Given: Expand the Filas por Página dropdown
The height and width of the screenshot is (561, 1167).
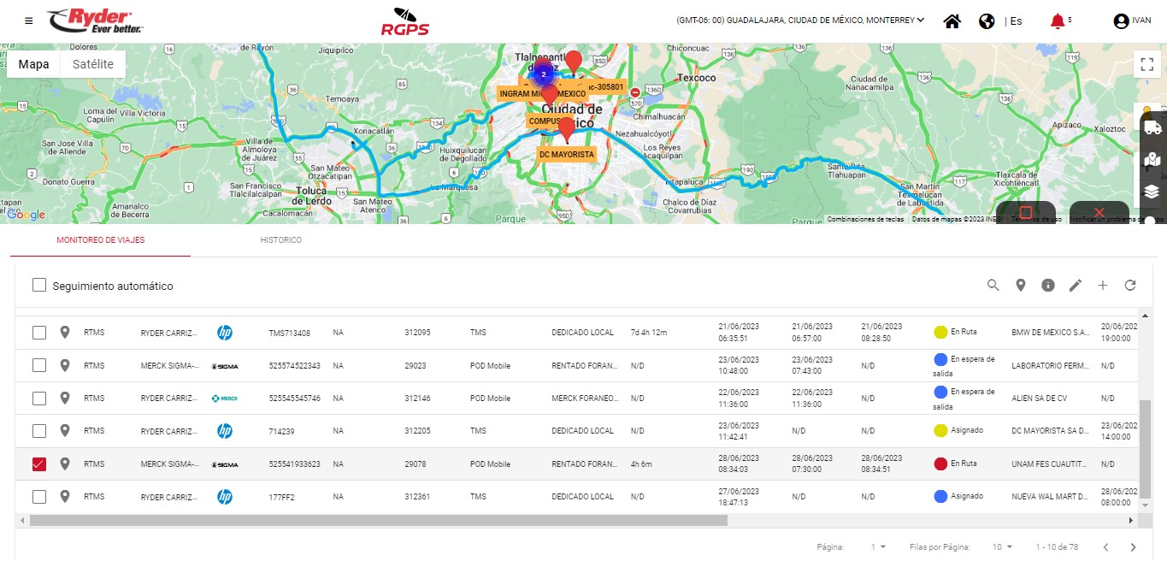Looking at the screenshot, I should [x=1001, y=547].
